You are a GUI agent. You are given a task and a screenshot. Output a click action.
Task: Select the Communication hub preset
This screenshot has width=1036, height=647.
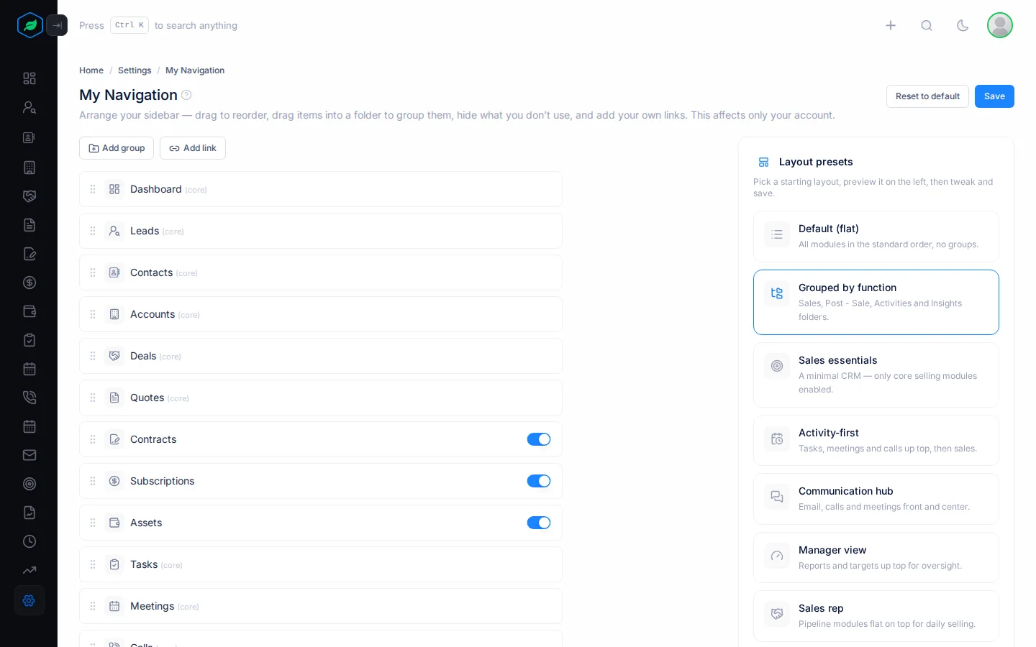tap(876, 499)
